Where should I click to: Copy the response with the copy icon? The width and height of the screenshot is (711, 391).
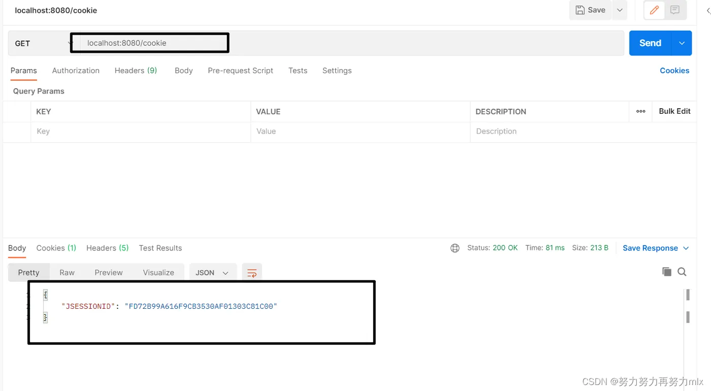[667, 272]
